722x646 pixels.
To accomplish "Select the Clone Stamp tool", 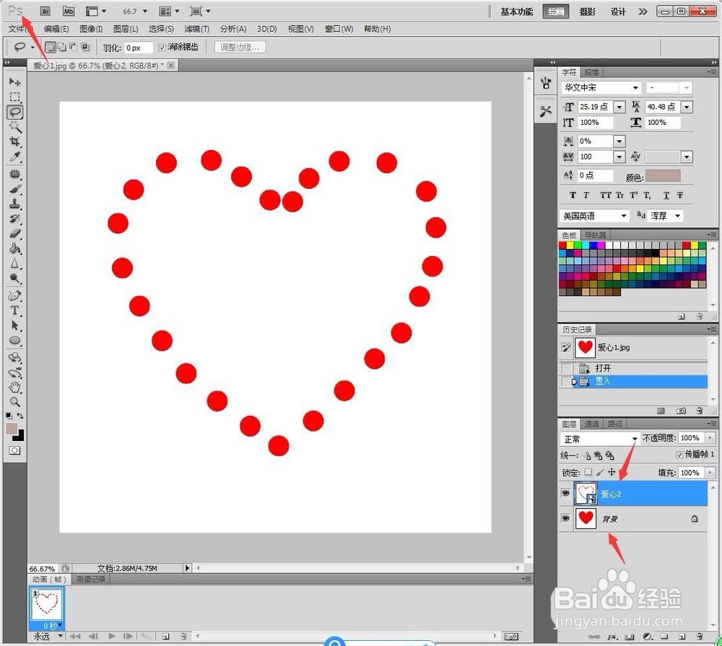I will pos(14,204).
